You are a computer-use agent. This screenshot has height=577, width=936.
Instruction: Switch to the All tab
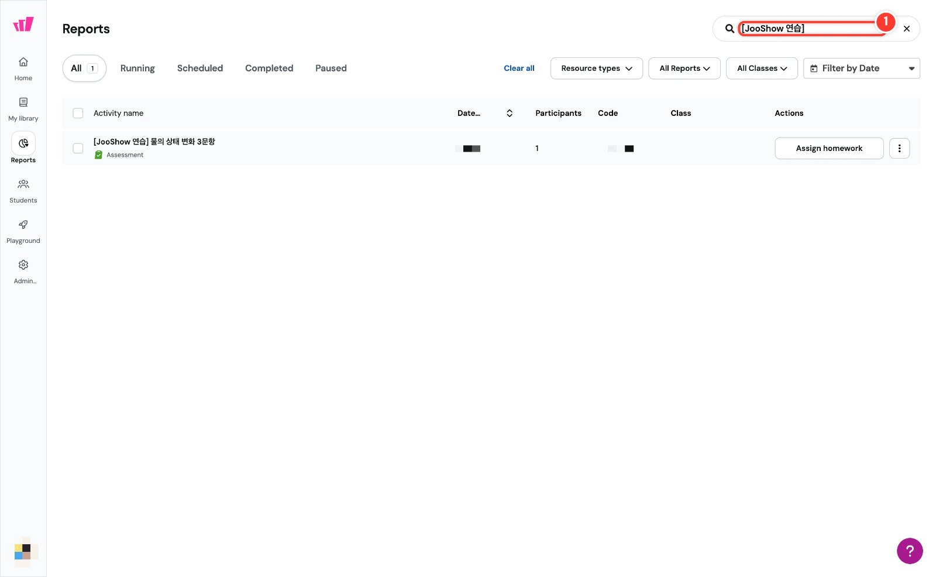tap(84, 68)
